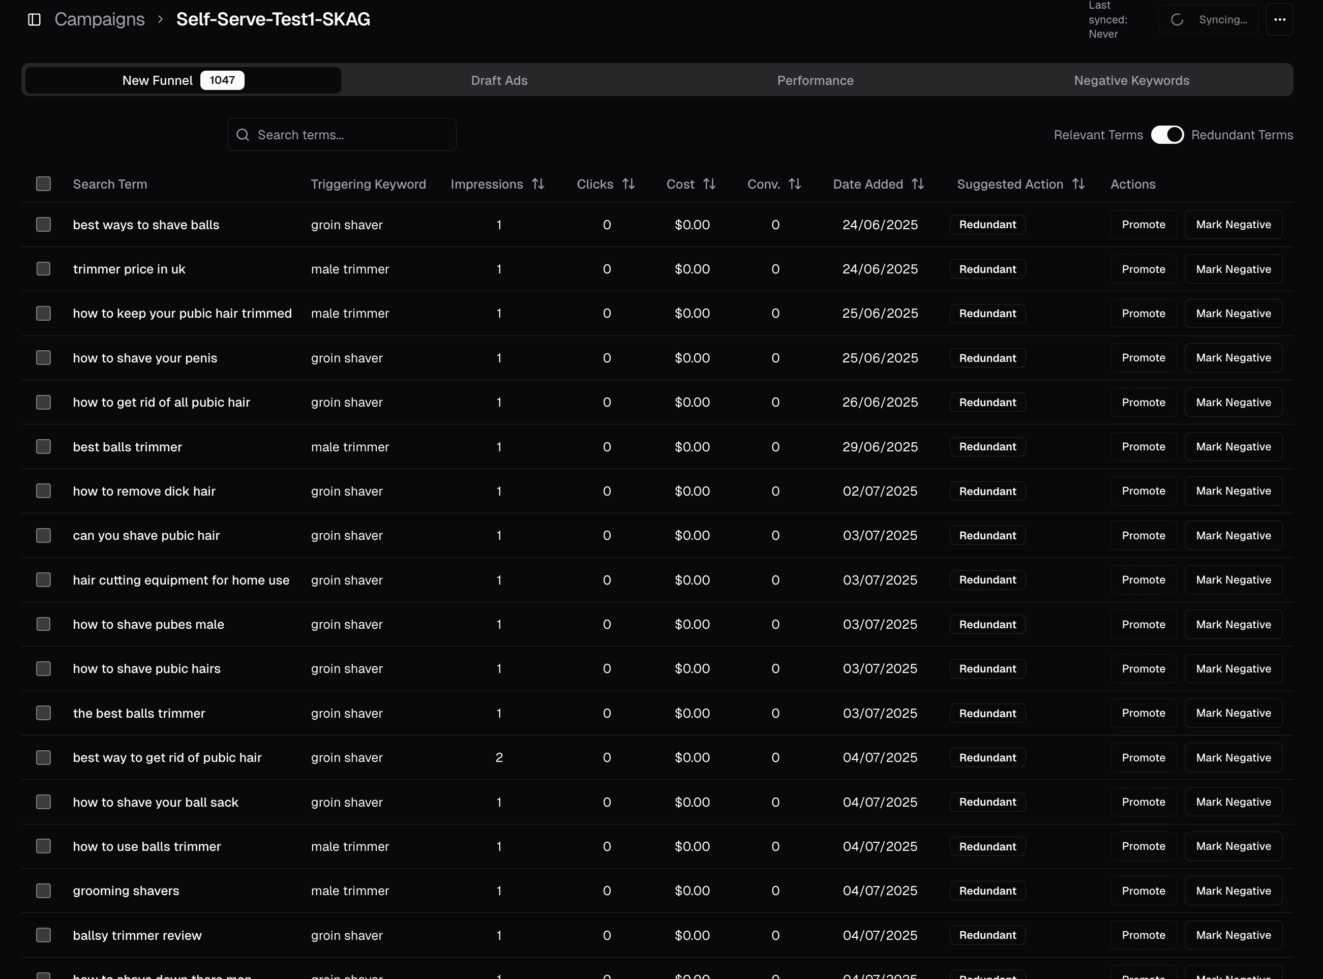Screen dimensions: 1323x979
Task: Check box for the best balls trimmer
Action: point(43,713)
